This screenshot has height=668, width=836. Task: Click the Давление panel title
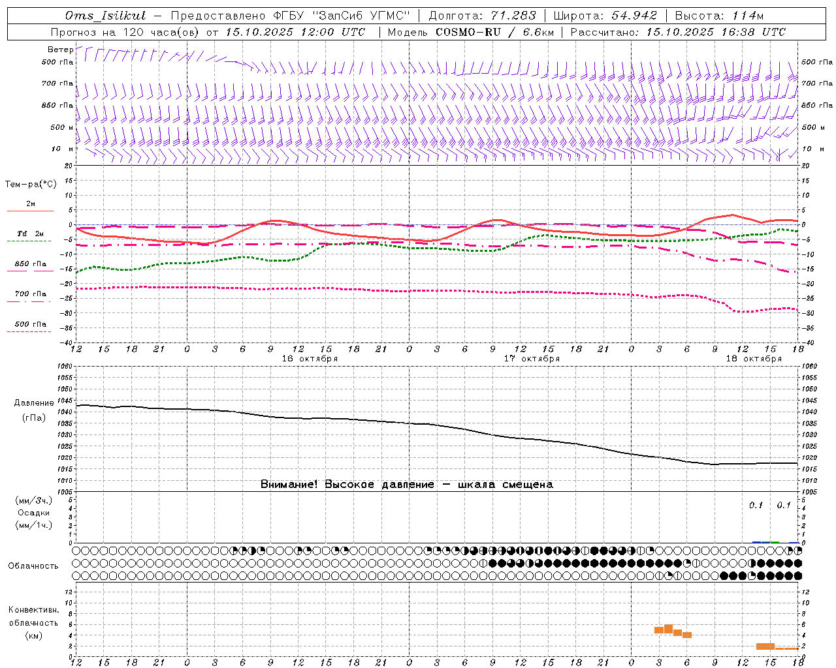[x=34, y=403]
